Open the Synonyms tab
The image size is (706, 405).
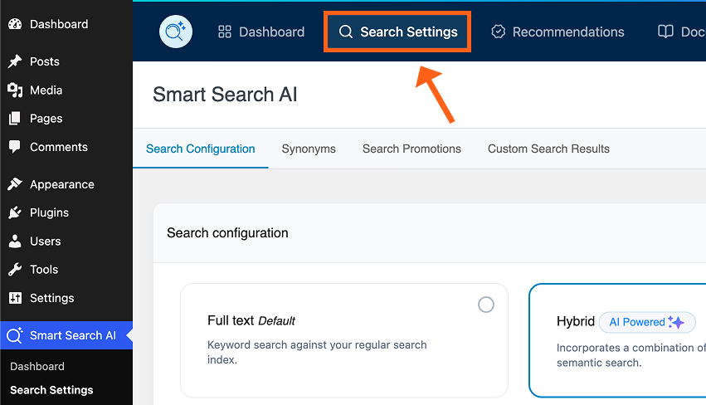click(x=309, y=149)
